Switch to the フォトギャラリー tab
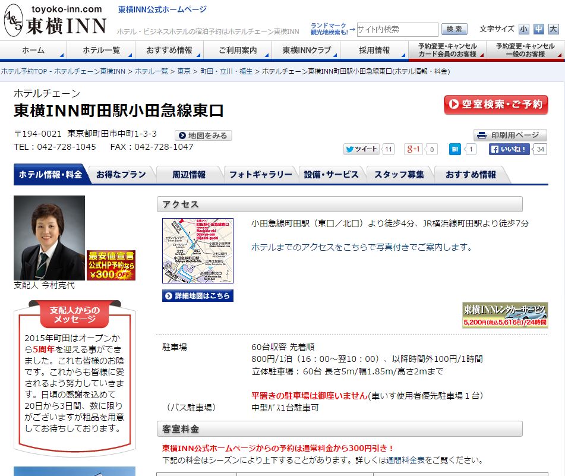The height and width of the screenshot is (476, 565). click(261, 175)
